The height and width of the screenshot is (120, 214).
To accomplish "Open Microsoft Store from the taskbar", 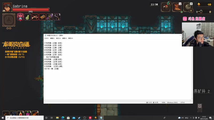I will pyautogui.click(x=68, y=118).
